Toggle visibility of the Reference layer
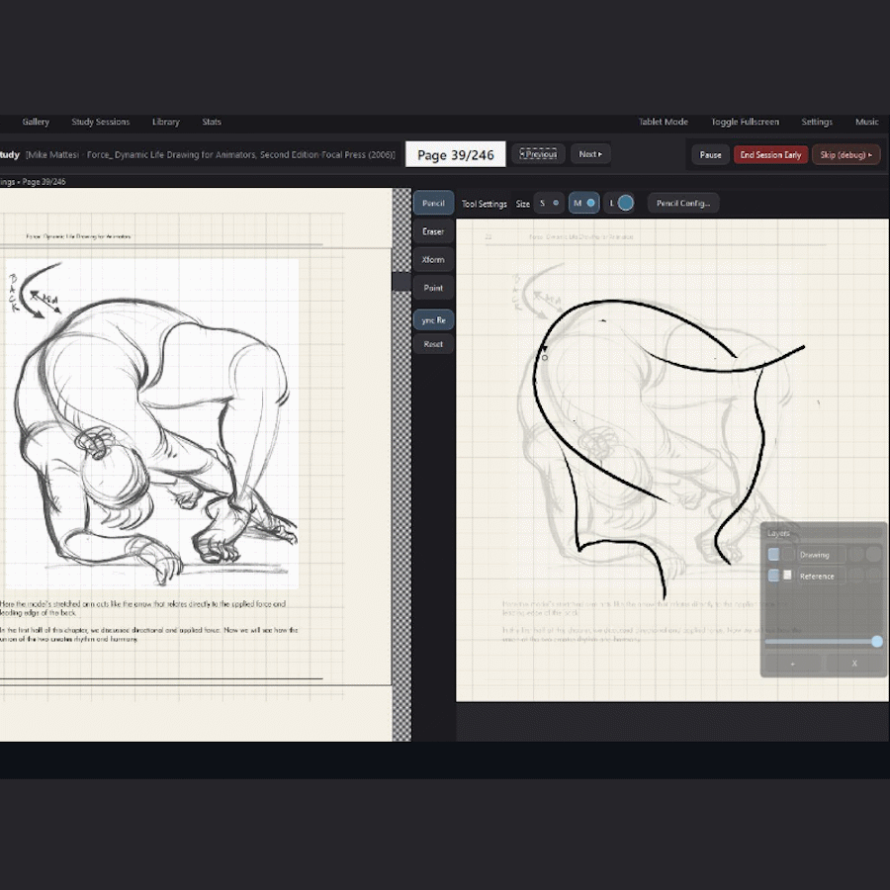Screen dimensions: 890x890 tap(773, 576)
